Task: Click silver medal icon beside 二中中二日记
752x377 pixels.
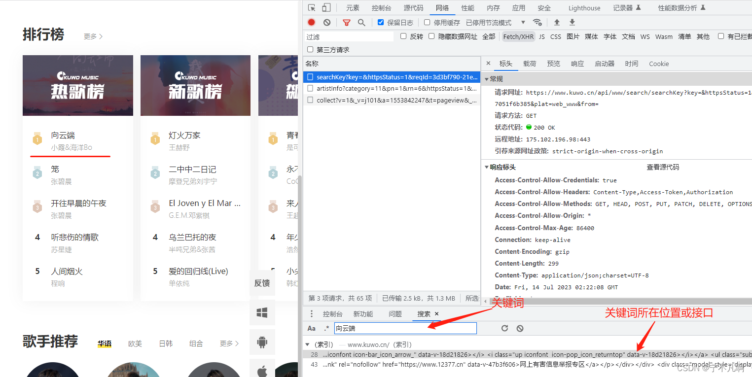Action: click(x=155, y=173)
